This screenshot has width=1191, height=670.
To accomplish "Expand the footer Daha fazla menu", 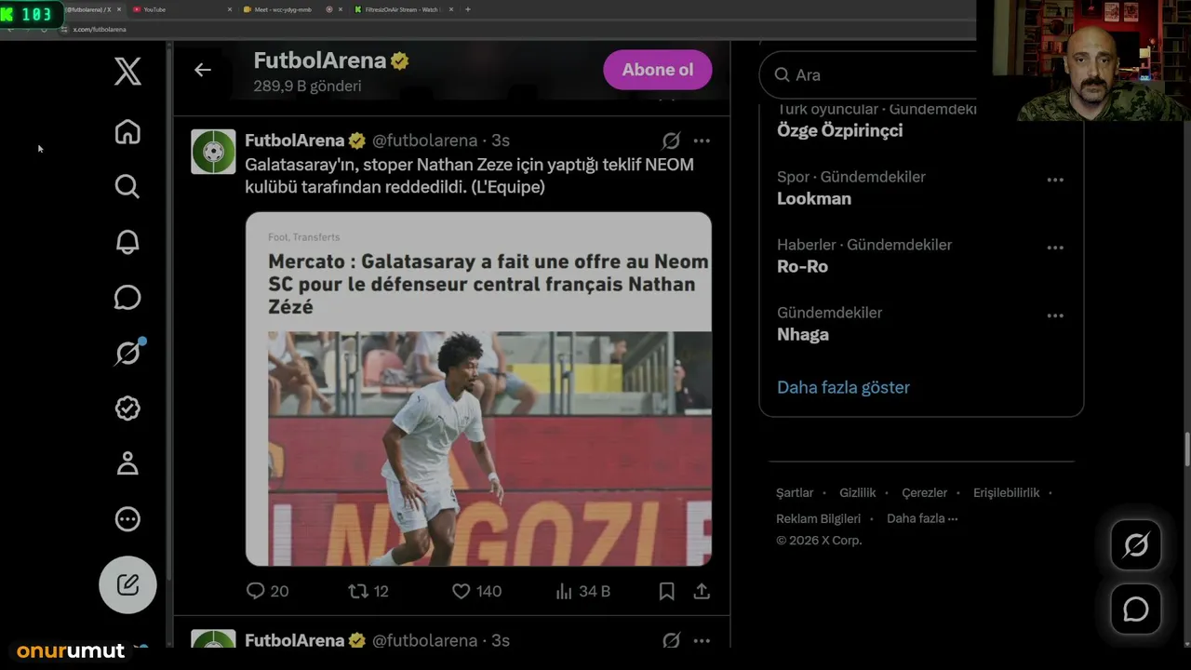I will [922, 518].
